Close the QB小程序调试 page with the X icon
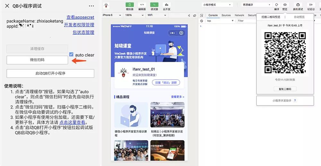The height and width of the screenshot is (166, 321). click(7, 6)
